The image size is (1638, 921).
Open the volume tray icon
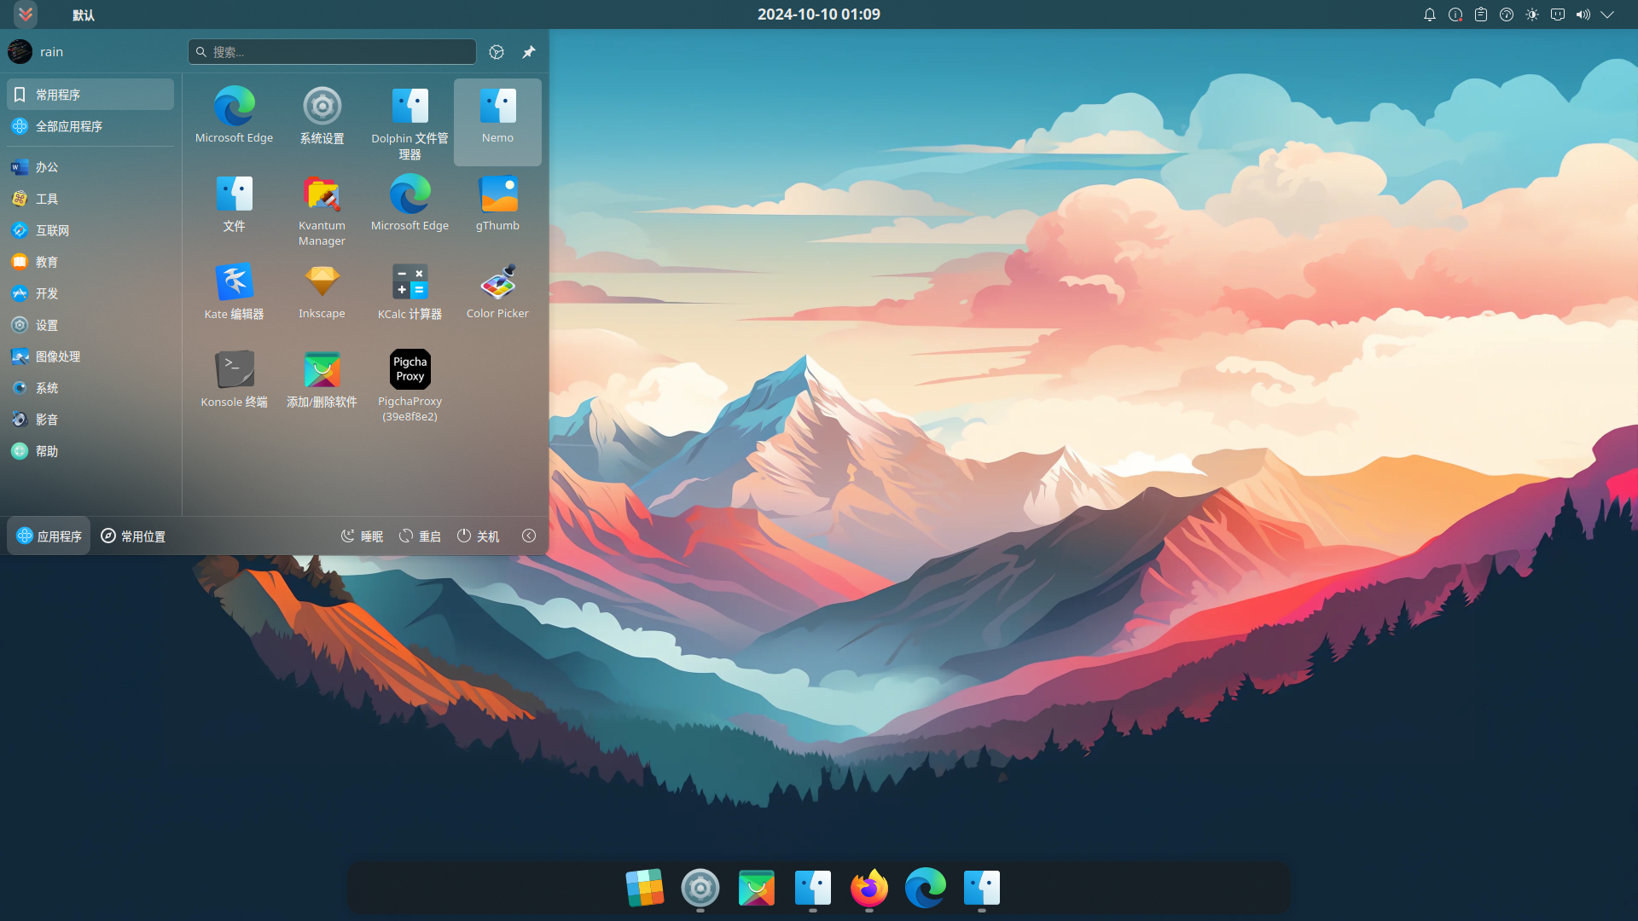1583,14
